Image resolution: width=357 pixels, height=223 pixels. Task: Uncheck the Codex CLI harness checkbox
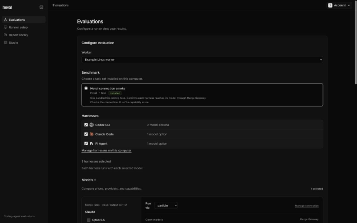[86, 125]
